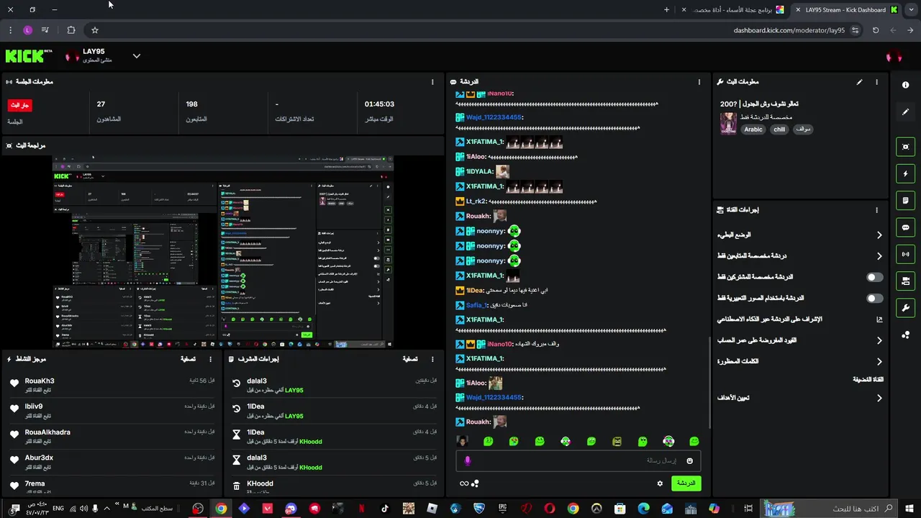This screenshot has width=921, height=518.
Task: Open a new browser tab
Action: click(x=666, y=10)
